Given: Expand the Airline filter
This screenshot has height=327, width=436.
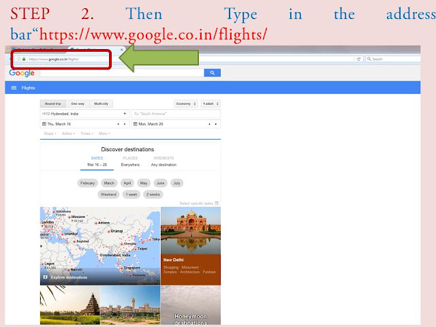Looking at the screenshot, I should (68, 134).
